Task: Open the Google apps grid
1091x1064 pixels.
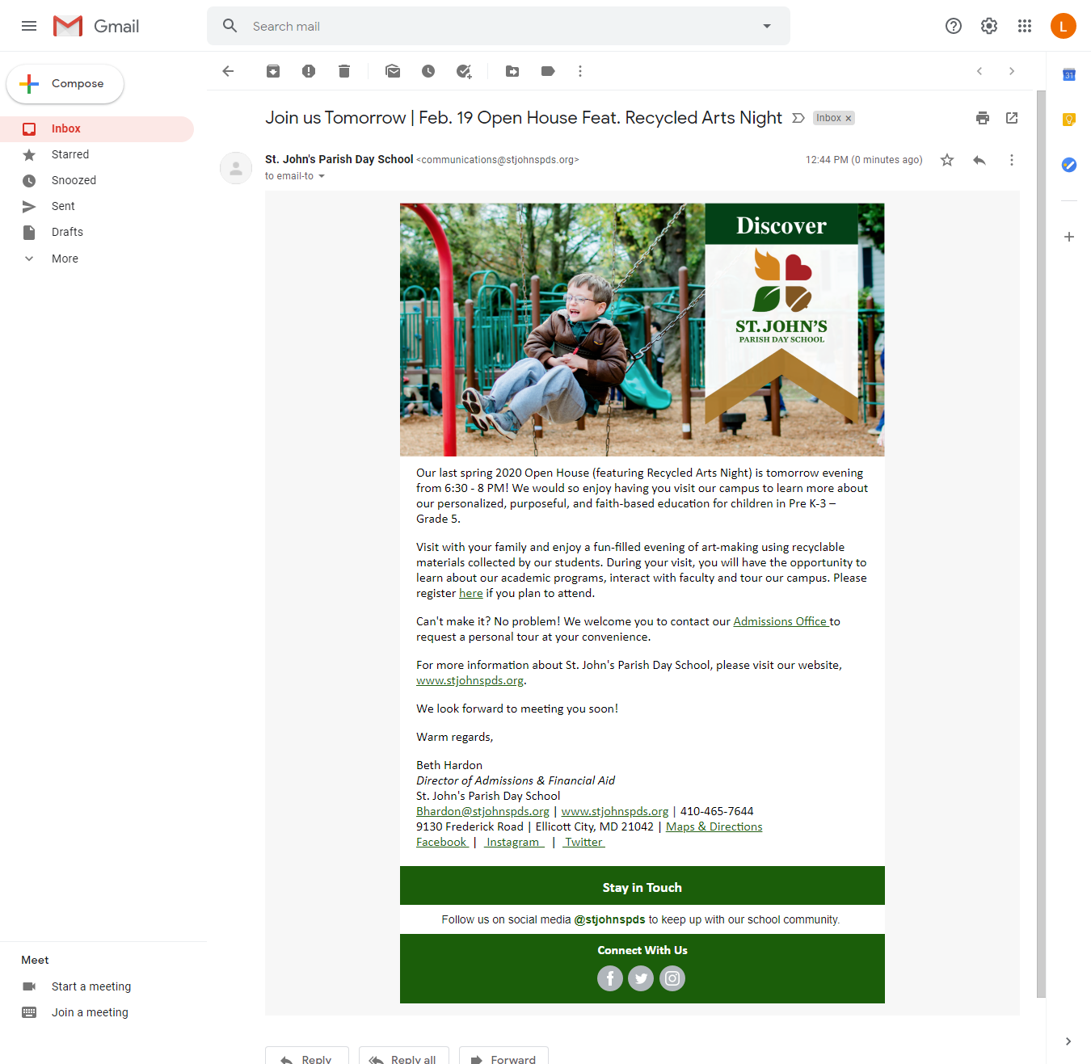Action: [x=1025, y=26]
